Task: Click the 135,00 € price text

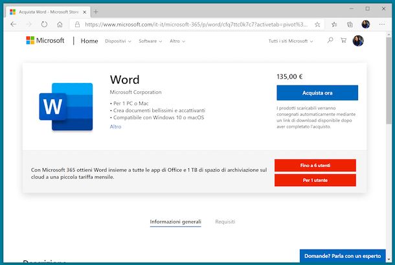Action: click(x=289, y=76)
